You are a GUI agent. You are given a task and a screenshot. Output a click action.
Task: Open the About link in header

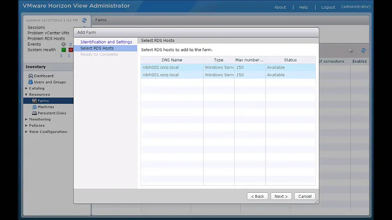click(x=280, y=7)
